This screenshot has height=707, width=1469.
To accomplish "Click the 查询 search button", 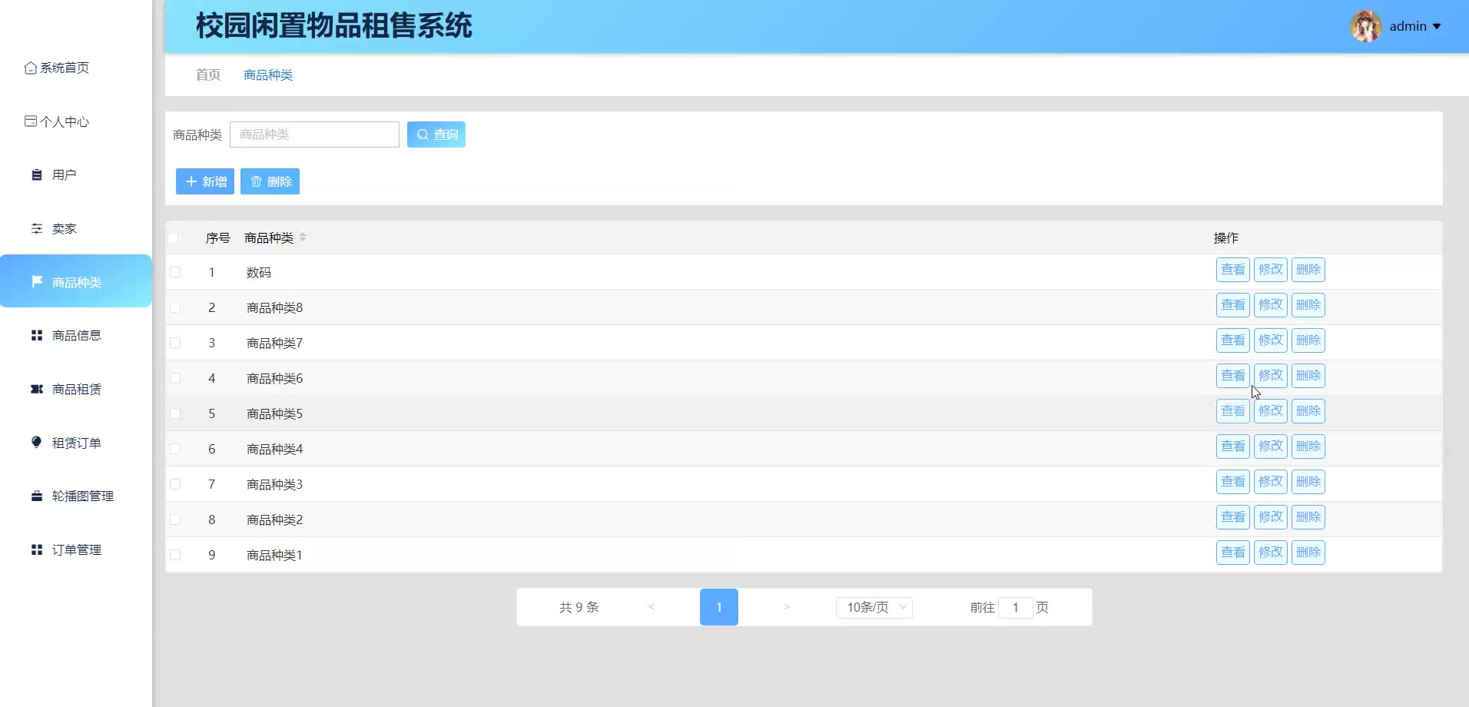I will (436, 134).
